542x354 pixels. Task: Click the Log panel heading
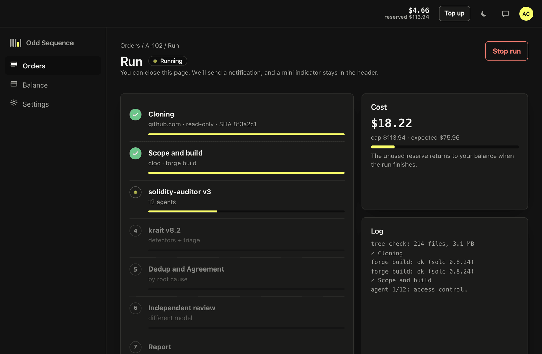[x=377, y=231]
